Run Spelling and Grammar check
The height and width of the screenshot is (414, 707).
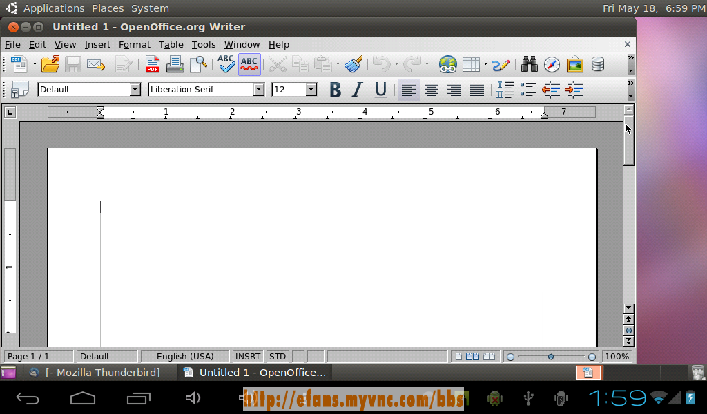point(226,64)
